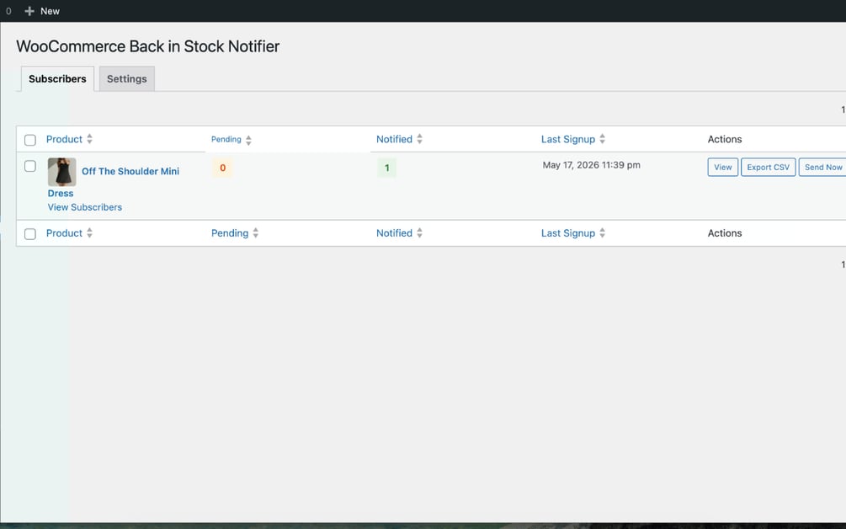
Task: Click sort arrows beside top Pending header
Action: coord(248,141)
